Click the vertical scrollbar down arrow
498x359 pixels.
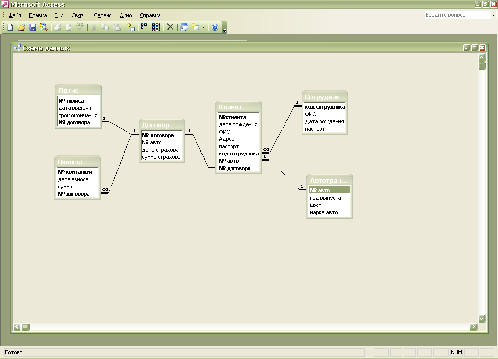click(482, 318)
